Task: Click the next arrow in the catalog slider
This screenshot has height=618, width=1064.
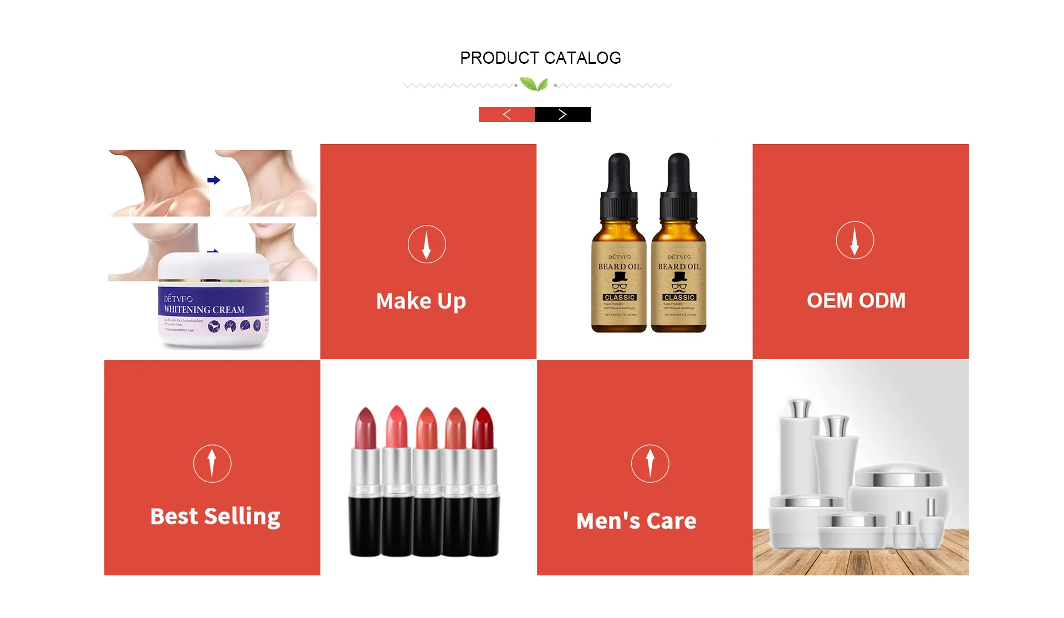Action: [562, 114]
